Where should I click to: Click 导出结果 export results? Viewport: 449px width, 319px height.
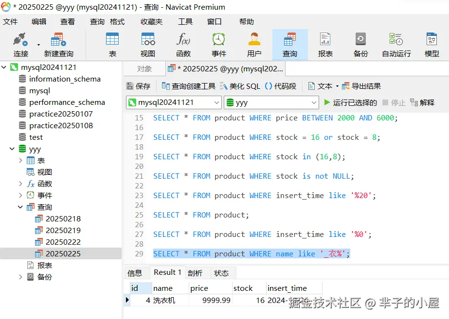(361, 86)
